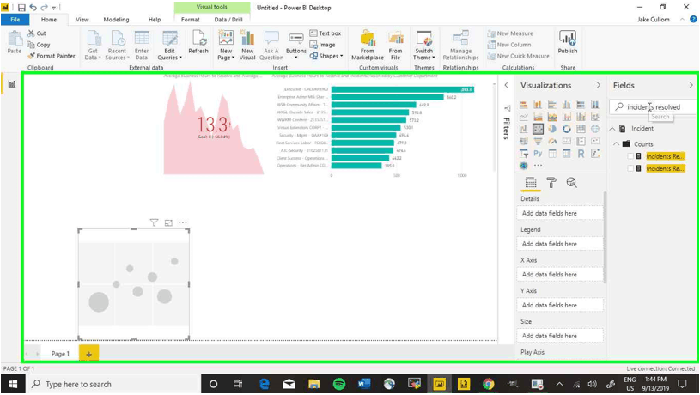700x395 pixels.
Task: Insert a Text box
Action: (326, 33)
